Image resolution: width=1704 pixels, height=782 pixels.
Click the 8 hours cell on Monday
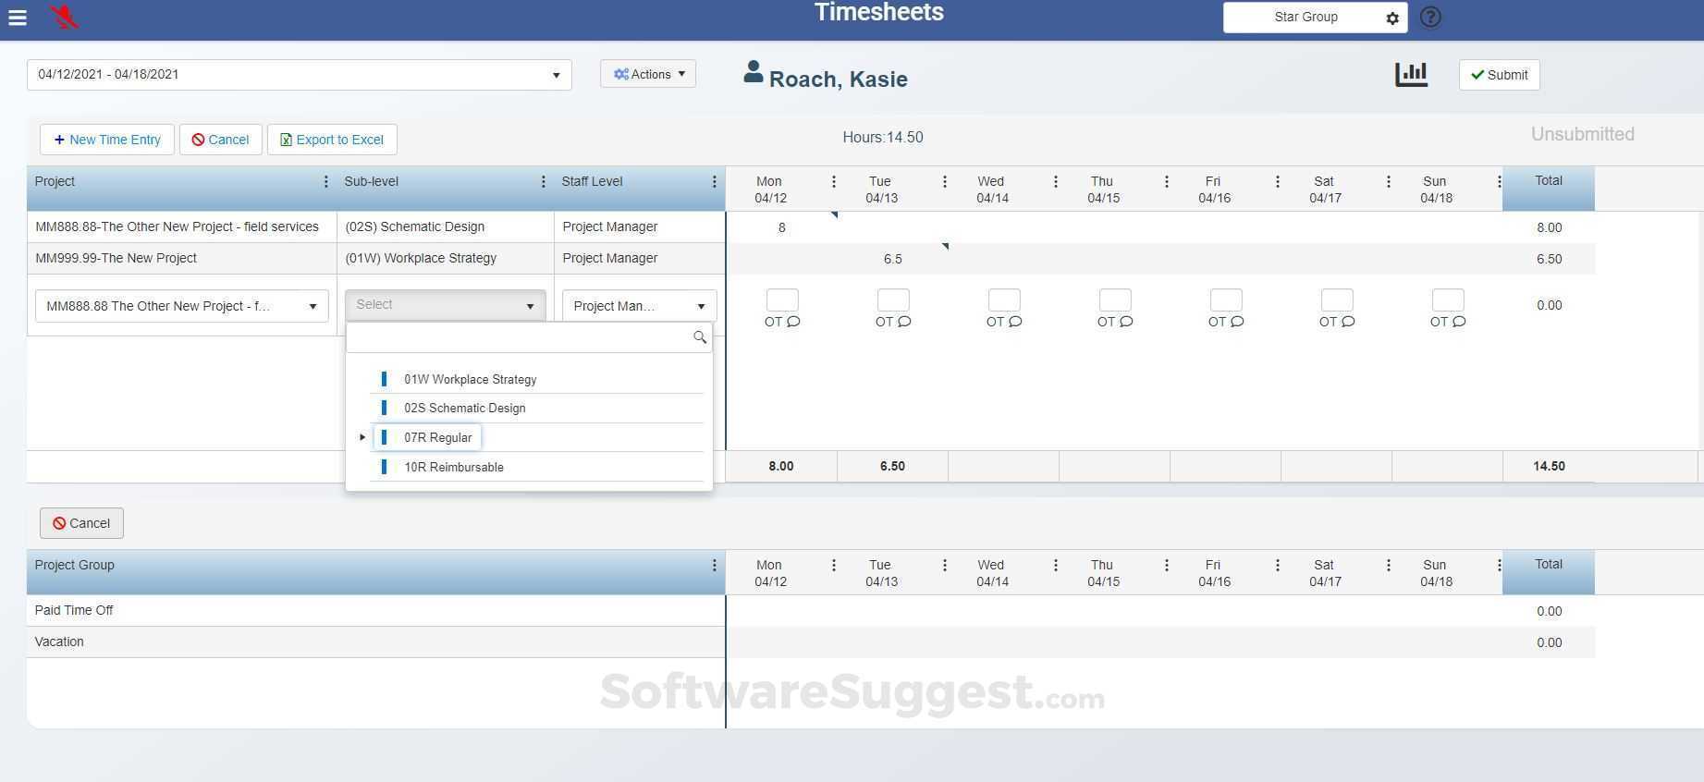click(x=782, y=227)
